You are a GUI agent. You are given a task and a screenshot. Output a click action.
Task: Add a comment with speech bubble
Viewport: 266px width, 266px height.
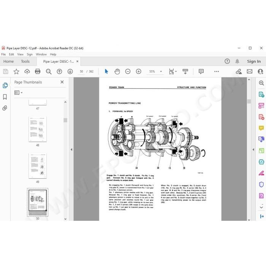pyautogui.click(x=201, y=71)
